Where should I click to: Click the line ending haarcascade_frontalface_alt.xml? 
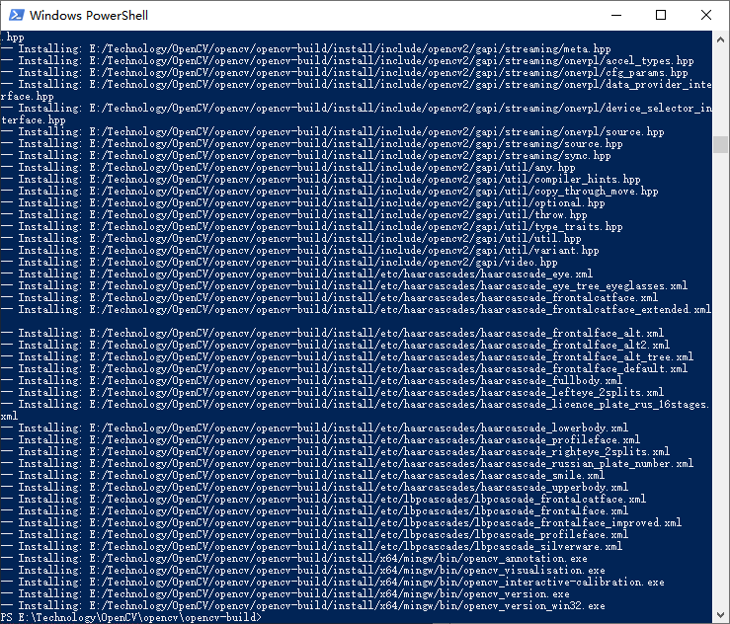coord(333,333)
